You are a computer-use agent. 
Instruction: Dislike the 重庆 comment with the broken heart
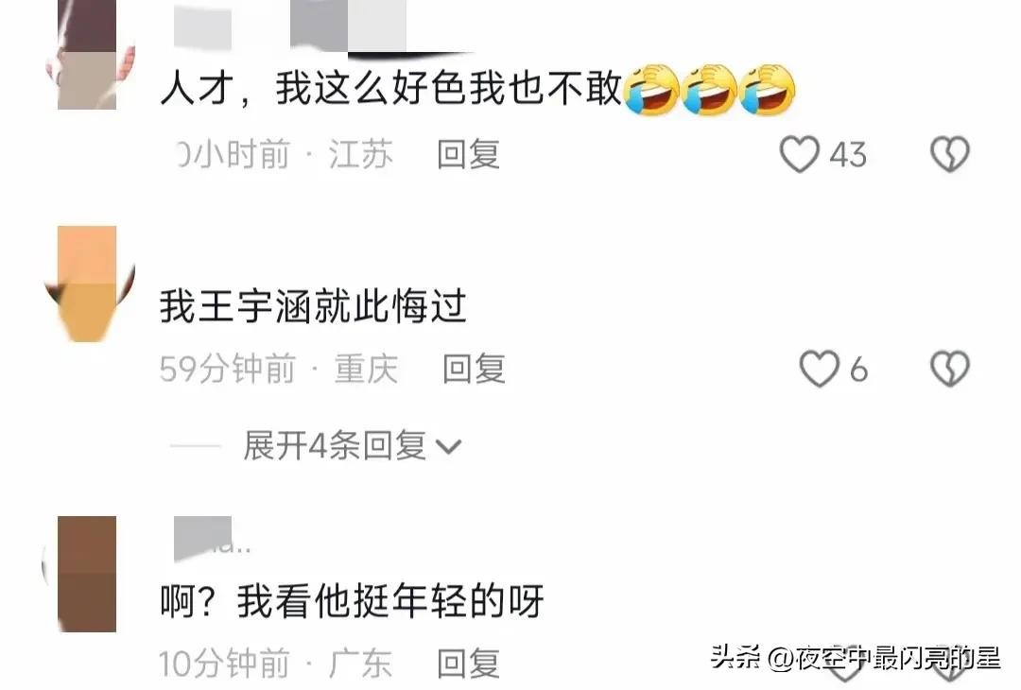(950, 369)
